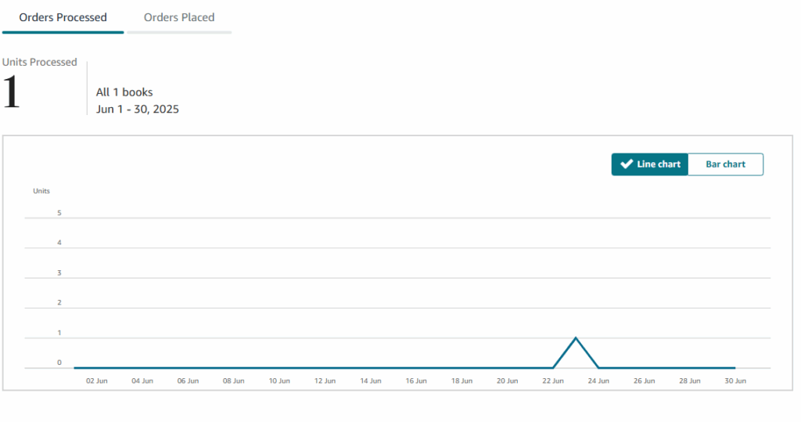This screenshot has width=801, height=422.
Task: Click the '16 Jun' axis label
Action: tap(416, 381)
